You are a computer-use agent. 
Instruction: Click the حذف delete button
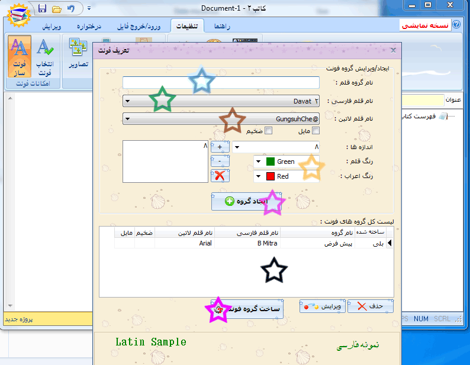(x=371, y=306)
